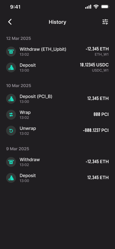
Task: Tap the 9 Mar Withdraw ATM icon
Action: (11, 162)
